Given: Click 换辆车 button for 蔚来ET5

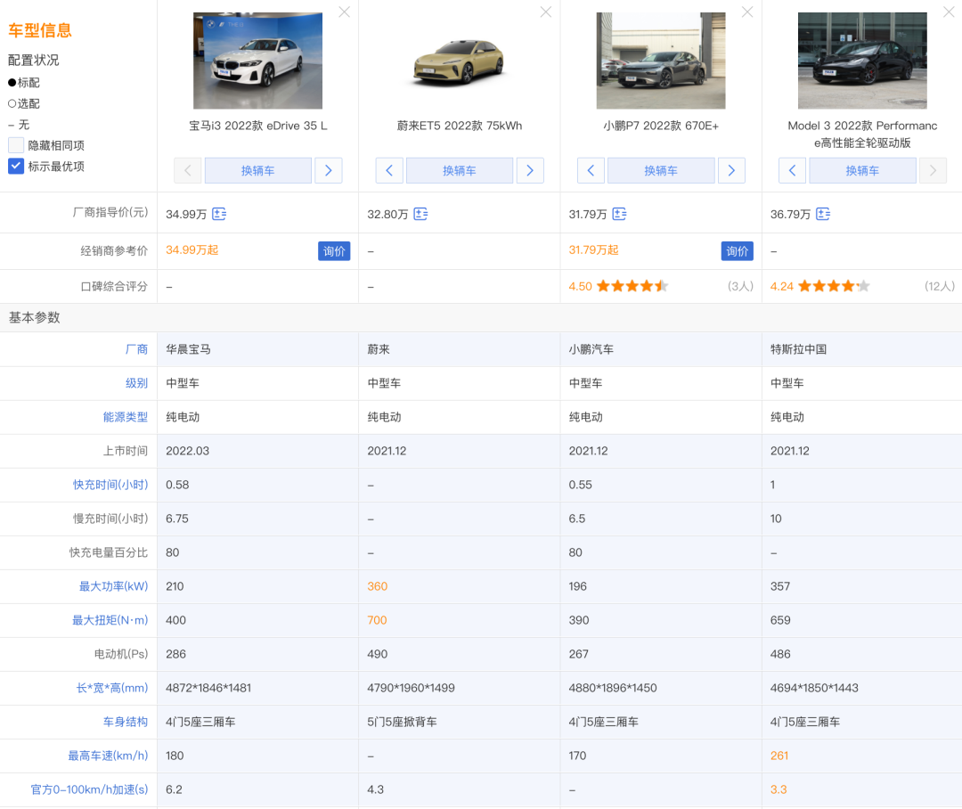Looking at the screenshot, I should [460, 171].
